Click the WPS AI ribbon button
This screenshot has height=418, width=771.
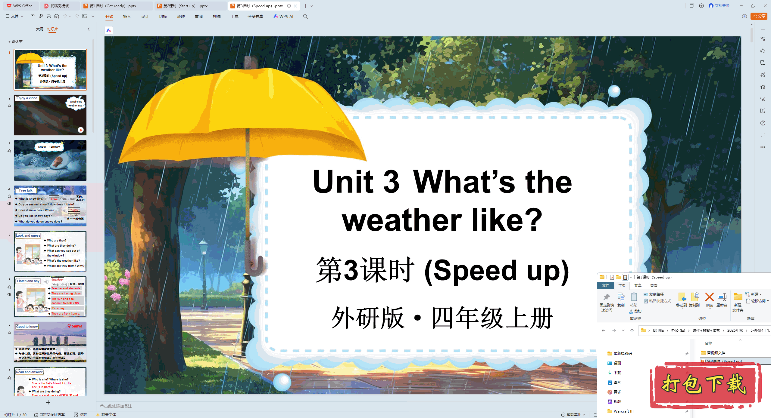tap(283, 17)
